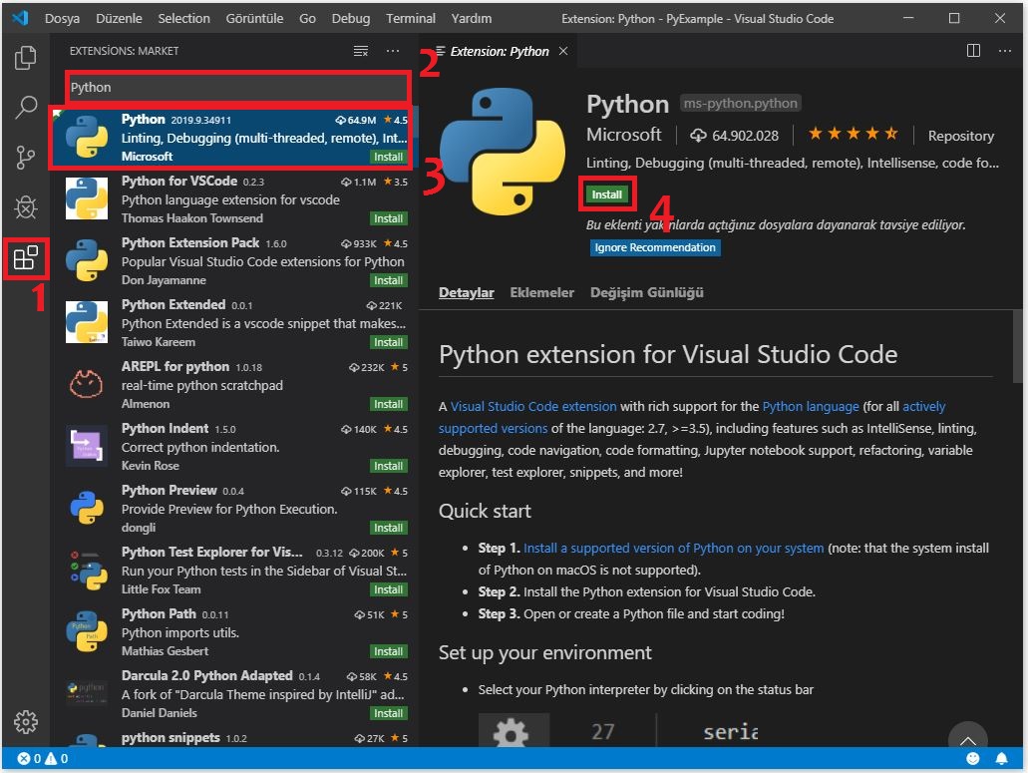
Task: Select the Extension: Python editor tab
Action: [499, 51]
